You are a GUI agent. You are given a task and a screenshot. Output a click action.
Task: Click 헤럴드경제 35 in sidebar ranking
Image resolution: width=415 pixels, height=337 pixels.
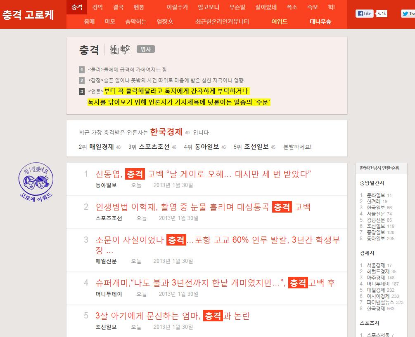382,271
